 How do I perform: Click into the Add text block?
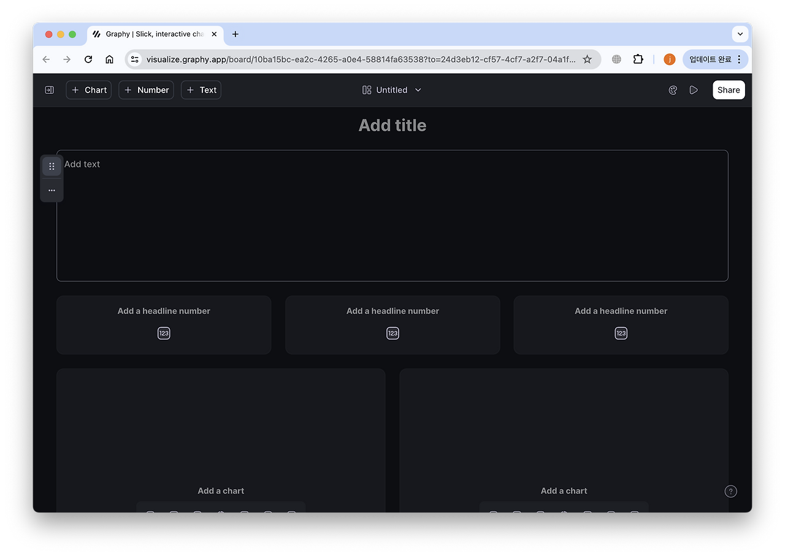click(392, 216)
